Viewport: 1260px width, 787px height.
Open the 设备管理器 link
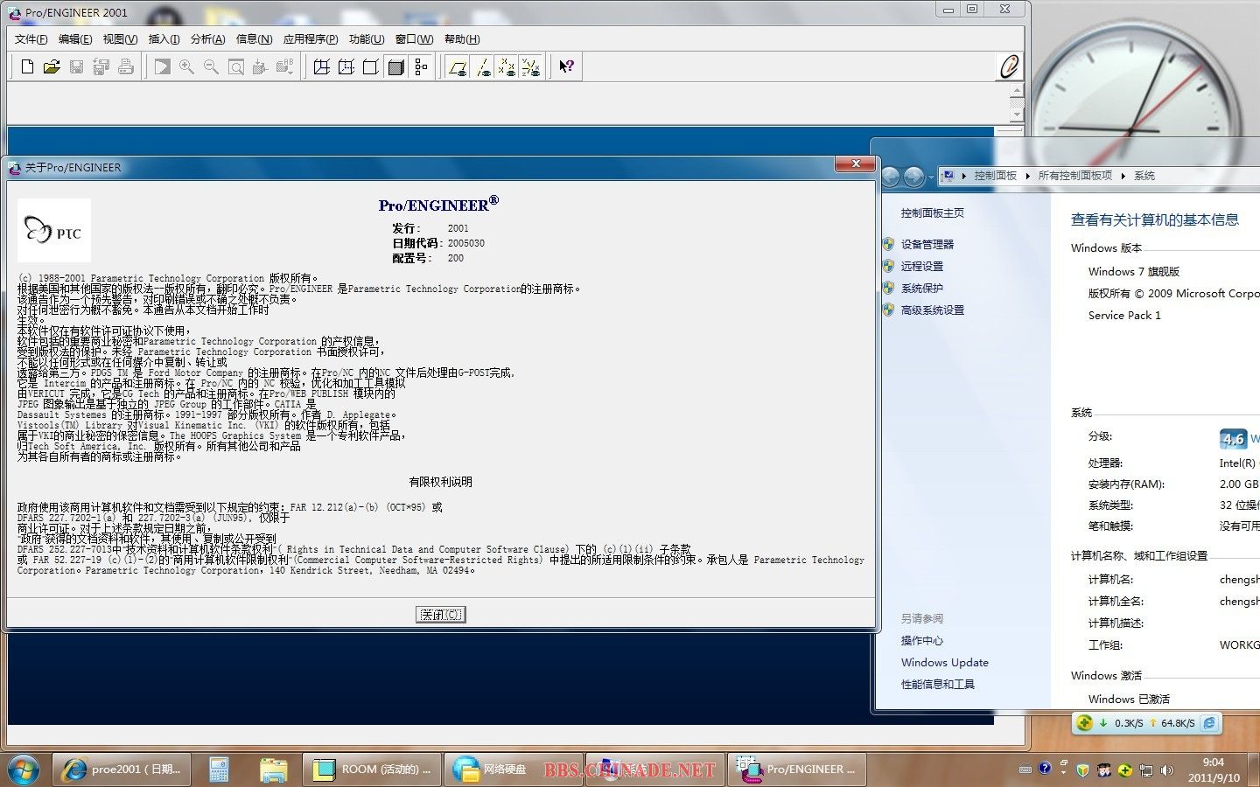927,245
